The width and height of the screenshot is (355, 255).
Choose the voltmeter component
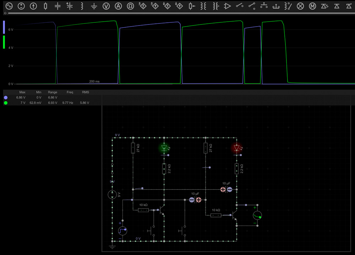click(x=106, y=6)
